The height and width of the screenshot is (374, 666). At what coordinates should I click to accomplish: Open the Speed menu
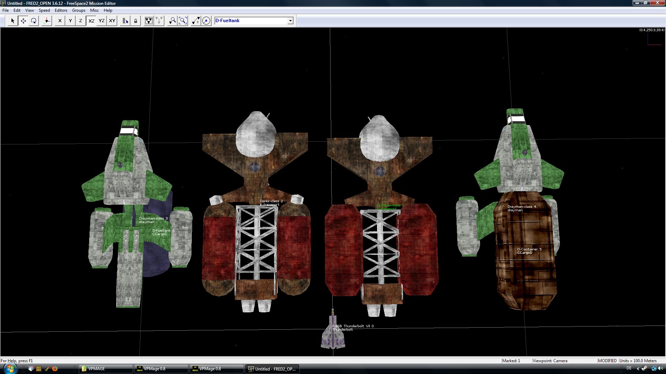pos(44,10)
